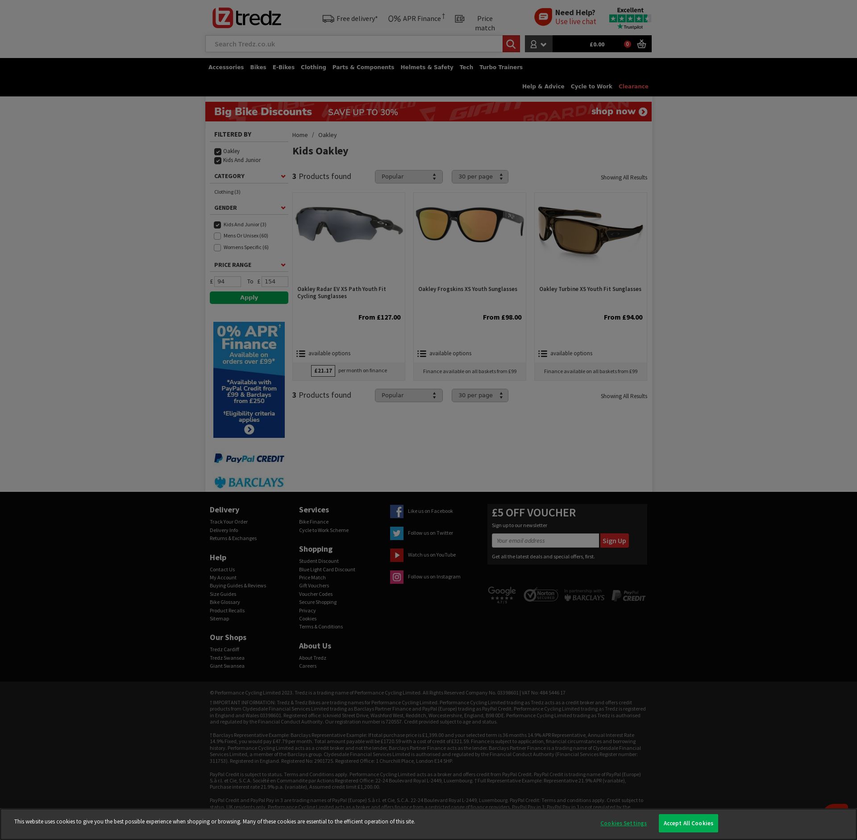This screenshot has height=840, width=857.
Task: Open the Clothing menu
Action: pyautogui.click(x=313, y=67)
